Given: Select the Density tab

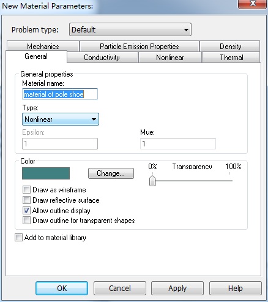Looking at the screenshot, I should [230, 47].
